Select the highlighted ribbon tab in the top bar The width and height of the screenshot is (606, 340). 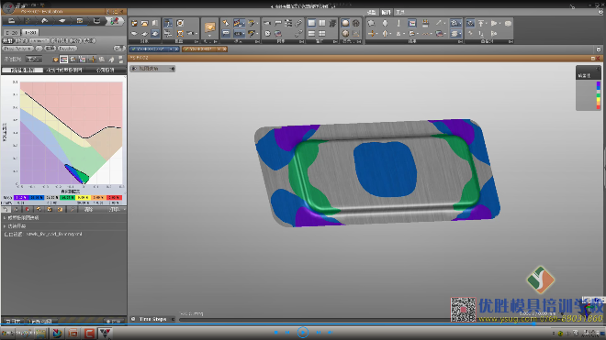(386, 12)
